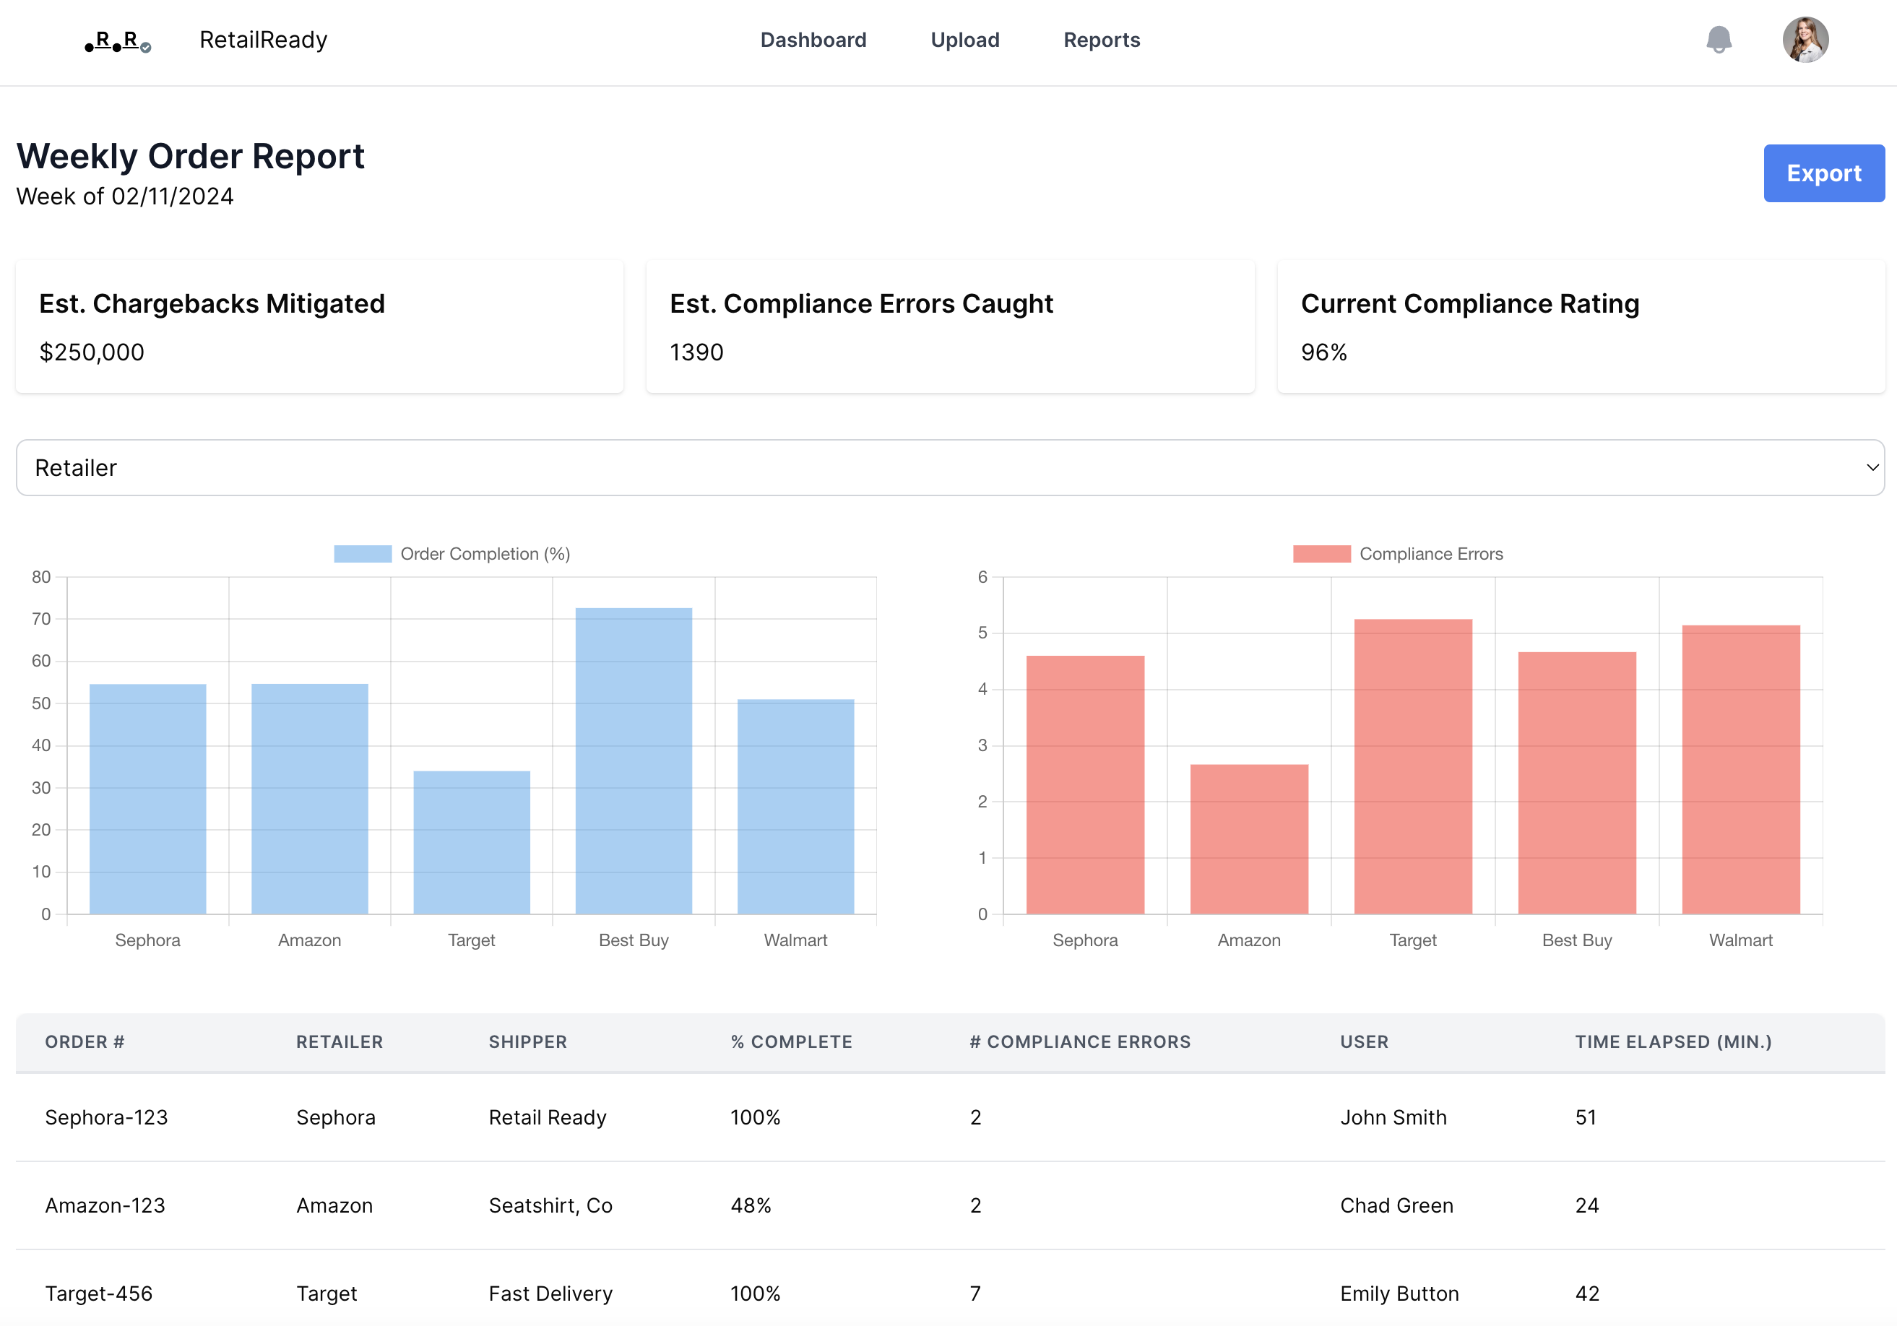Click the Amazon-123 order number
Viewport: 1897px width, 1326px height.
(x=105, y=1205)
